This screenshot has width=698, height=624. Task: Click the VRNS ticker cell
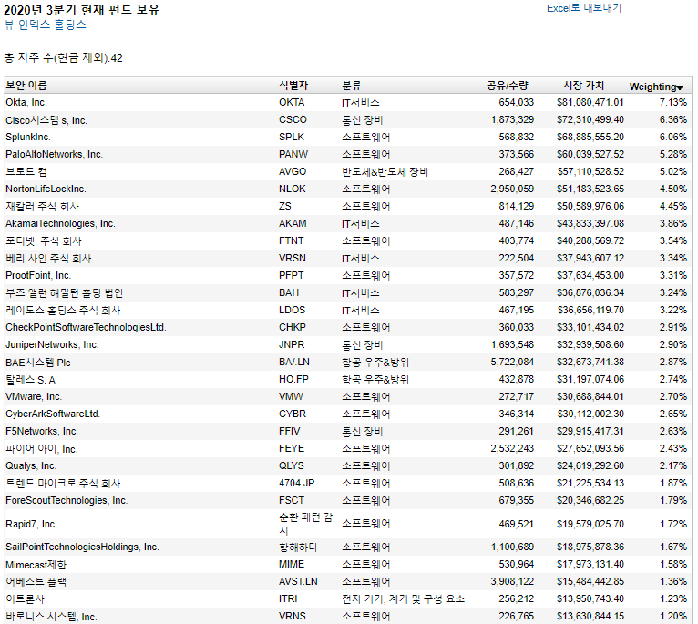(292, 617)
